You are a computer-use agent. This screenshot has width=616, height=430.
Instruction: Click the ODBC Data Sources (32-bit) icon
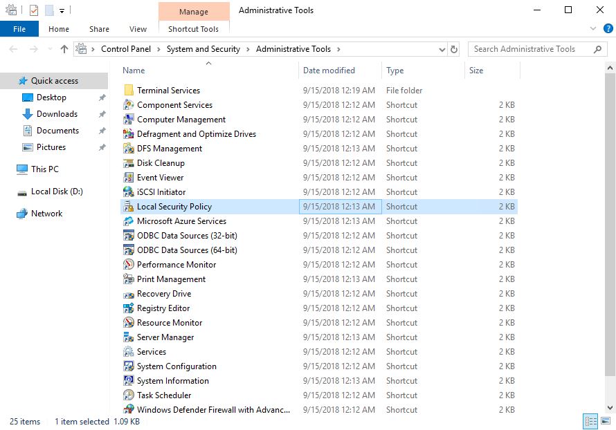pyautogui.click(x=129, y=236)
